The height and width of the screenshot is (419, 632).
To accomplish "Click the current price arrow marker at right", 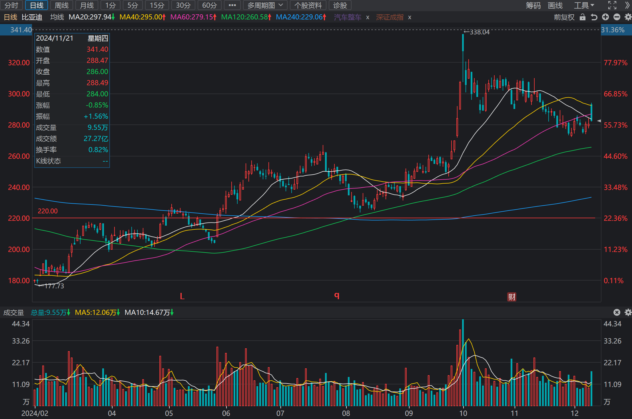I will click(x=599, y=121).
